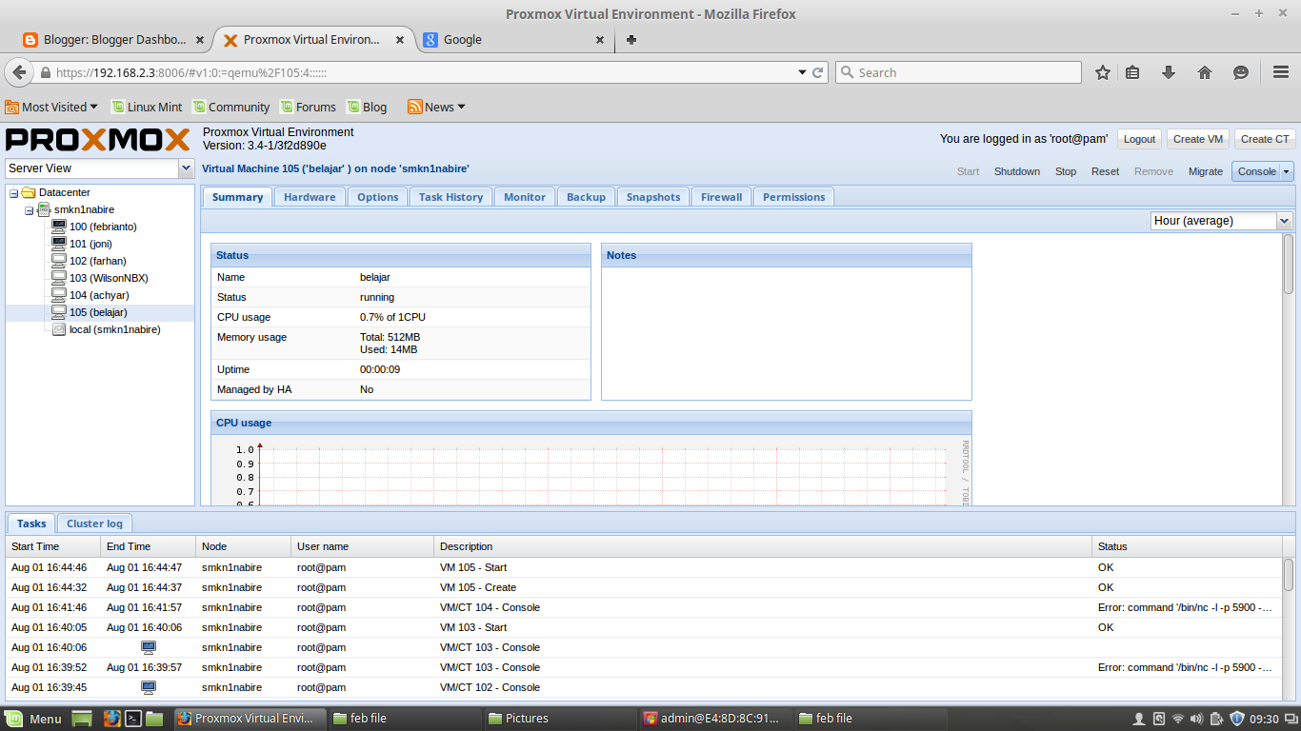The height and width of the screenshot is (731, 1301).
Task: Click the Firefox Home icon
Action: coord(1205,71)
